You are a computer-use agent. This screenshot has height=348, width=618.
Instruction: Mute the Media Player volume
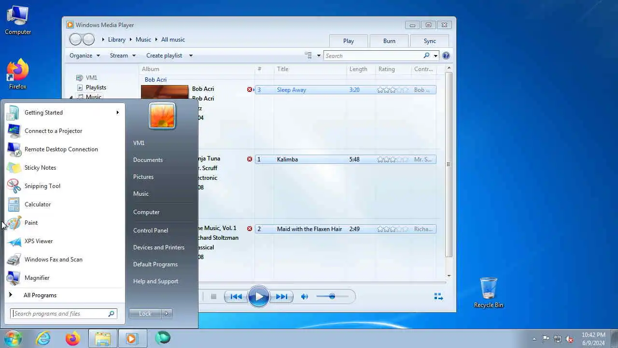click(304, 297)
